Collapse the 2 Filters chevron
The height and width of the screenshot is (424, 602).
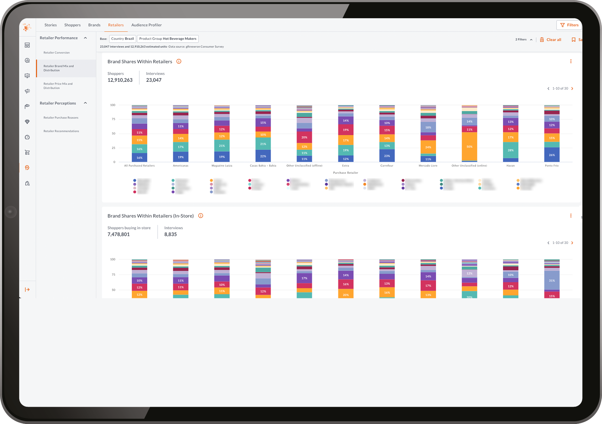click(531, 40)
